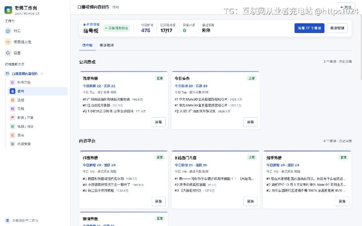Click 今日新增 22 · 活跃 22 on 百度热榜
Screen dimensions: 362x226
point(99,86)
